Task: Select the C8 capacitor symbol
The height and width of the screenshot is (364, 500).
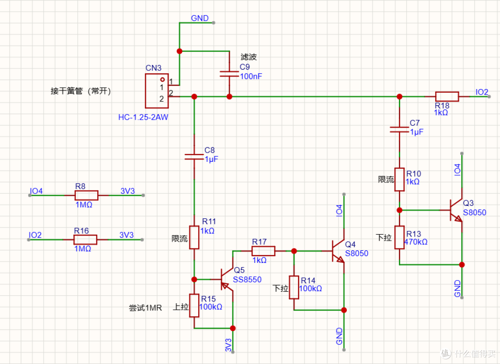Action: 194,156
